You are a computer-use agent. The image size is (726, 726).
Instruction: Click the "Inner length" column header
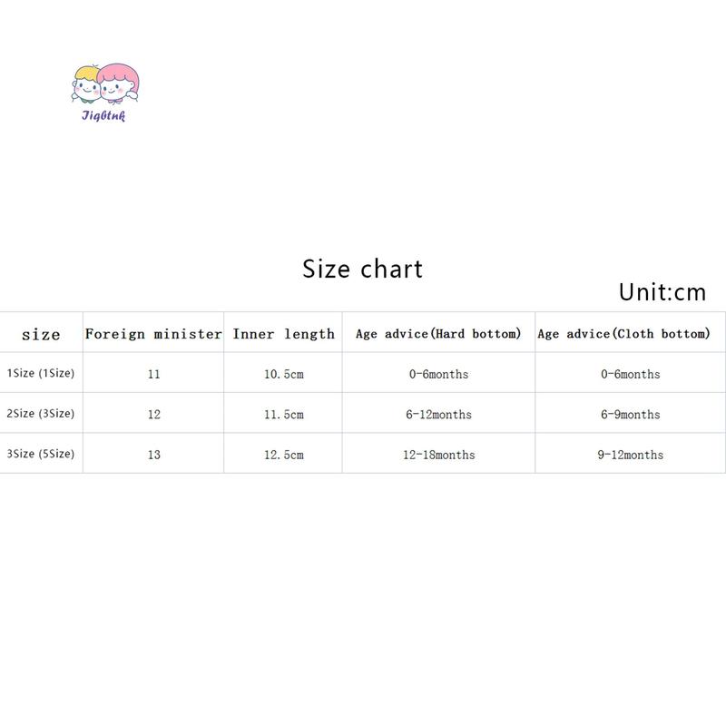click(x=283, y=334)
